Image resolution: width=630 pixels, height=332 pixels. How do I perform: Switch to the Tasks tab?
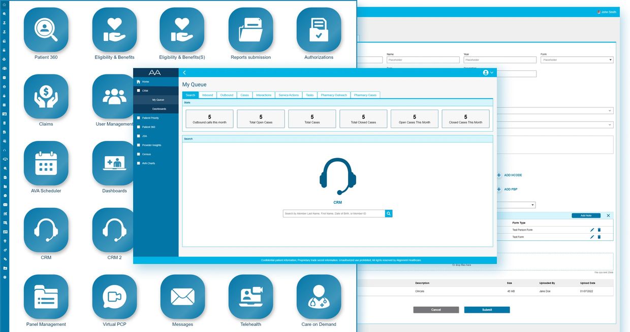point(309,95)
